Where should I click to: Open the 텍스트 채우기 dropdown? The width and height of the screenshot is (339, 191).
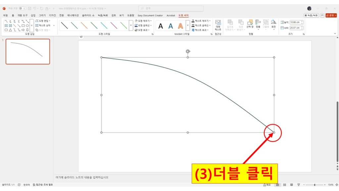[201, 21]
